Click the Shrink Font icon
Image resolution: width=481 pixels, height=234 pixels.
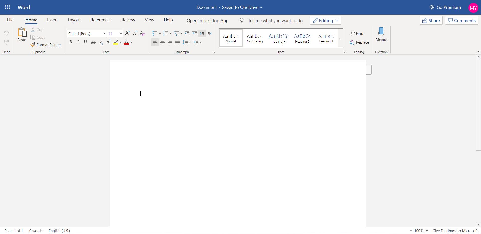[x=135, y=33]
